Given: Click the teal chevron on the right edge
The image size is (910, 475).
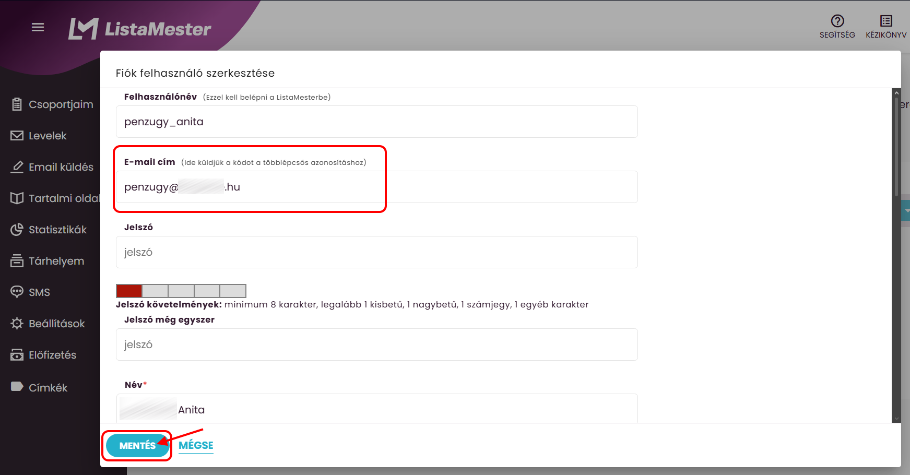Looking at the screenshot, I should pos(907,211).
